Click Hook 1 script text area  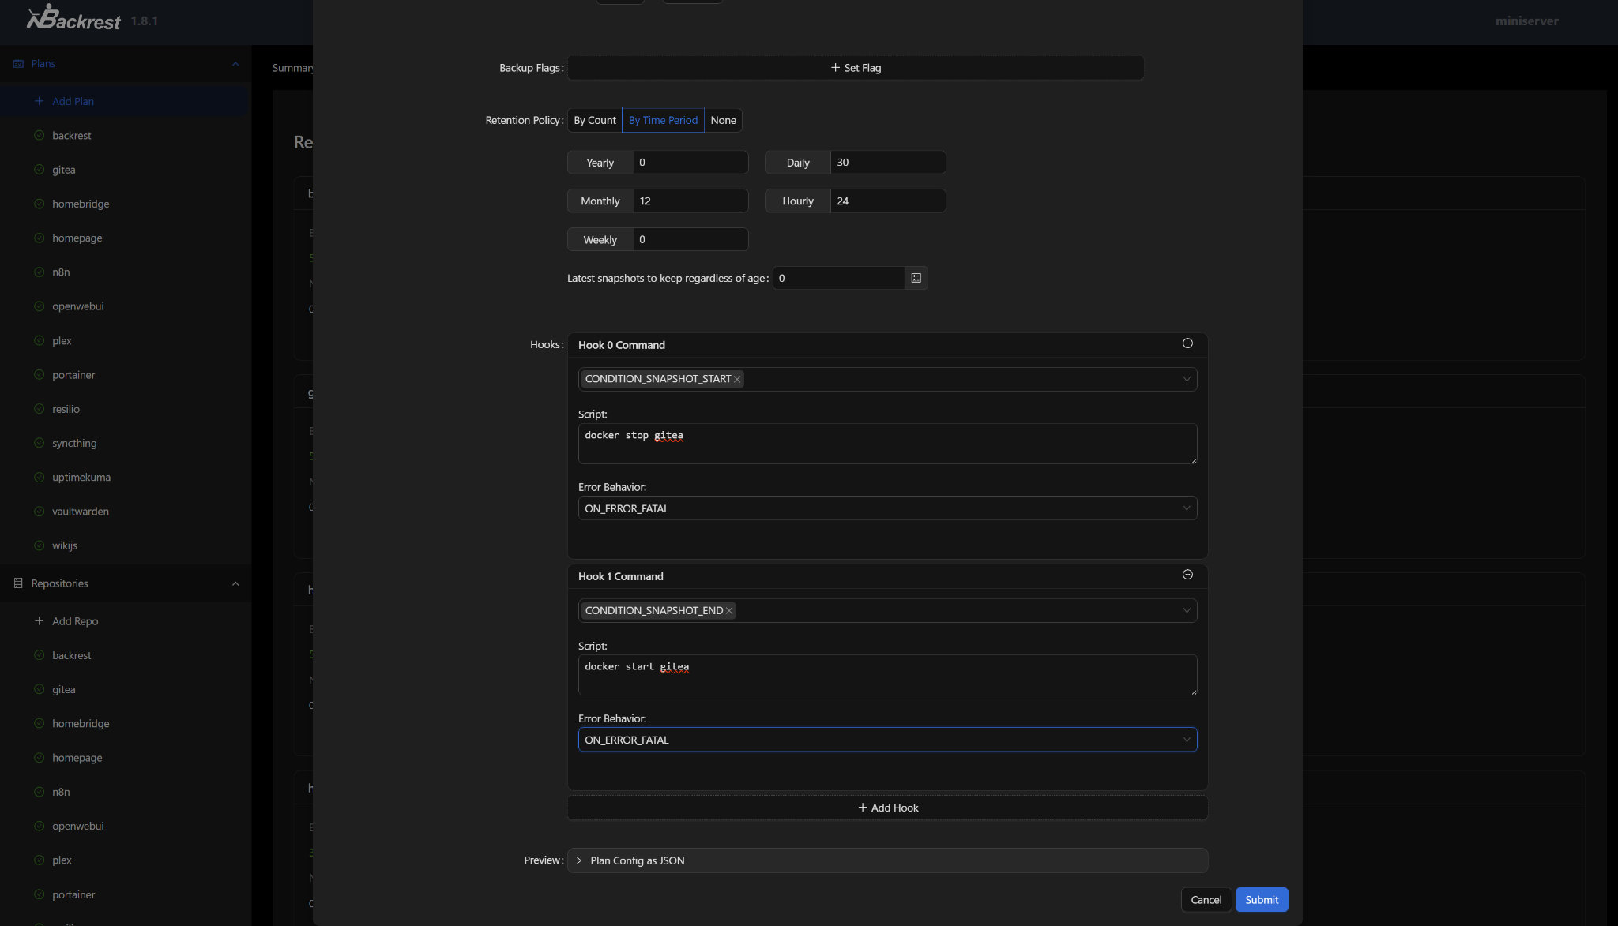887,675
